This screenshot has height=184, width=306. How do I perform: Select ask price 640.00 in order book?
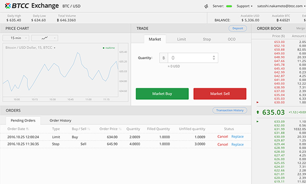click(x=279, y=84)
